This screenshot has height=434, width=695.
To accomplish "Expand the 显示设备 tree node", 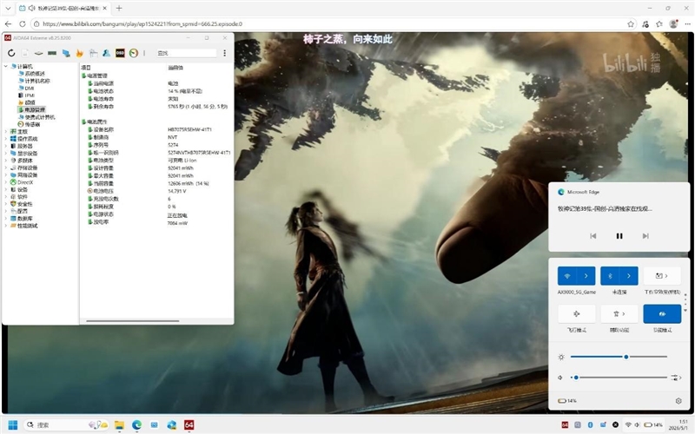I will click(x=6, y=154).
